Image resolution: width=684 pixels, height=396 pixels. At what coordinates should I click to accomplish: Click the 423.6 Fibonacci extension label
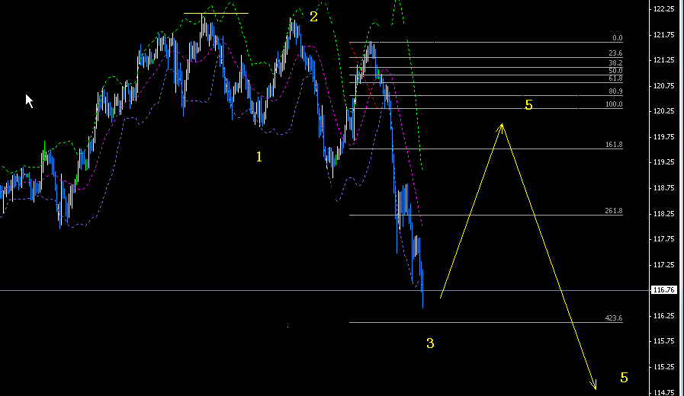[614, 318]
